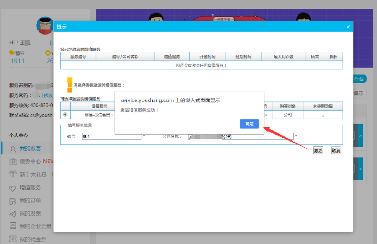Click the 我的代金券 voucher icon
This screenshot has width=377, height=244.
(x=13, y=239)
